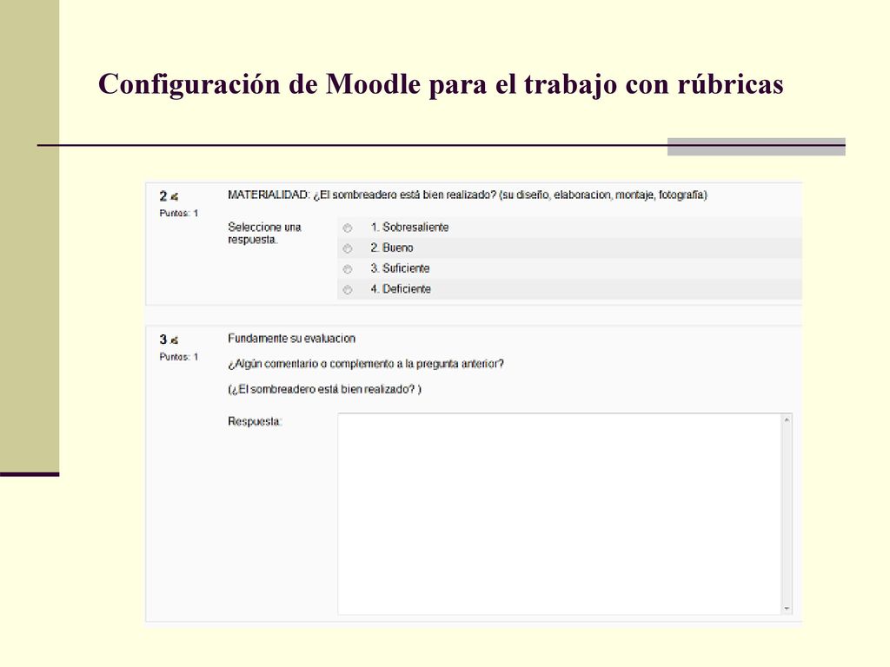The width and height of the screenshot is (890, 667).
Task: Click '¿Algún comentario o complemento' question line
Action: tap(366, 364)
